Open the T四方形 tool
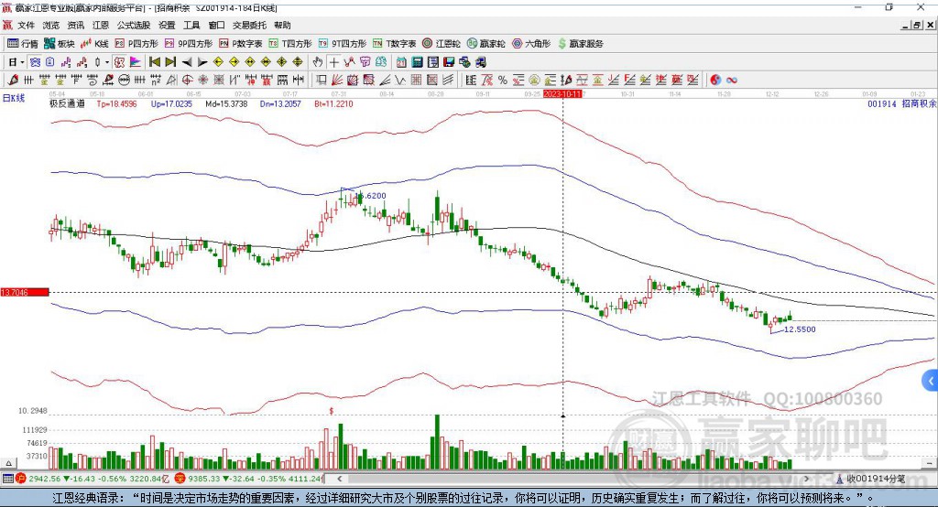This screenshot has width=938, height=507. coord(290,44)
